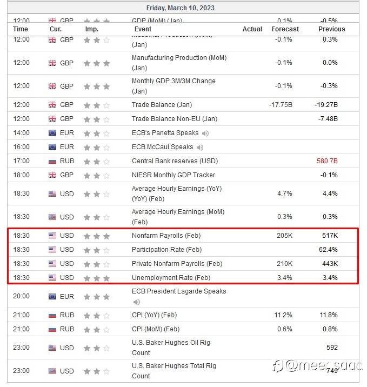Click speaker icon next to ECB McCaul Speaks
367x387 pixels.
tap(200, 147)
